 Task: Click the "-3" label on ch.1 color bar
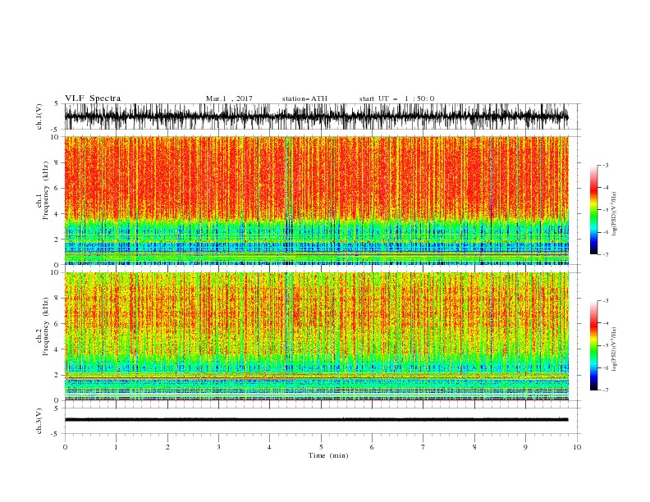[605, 165]
